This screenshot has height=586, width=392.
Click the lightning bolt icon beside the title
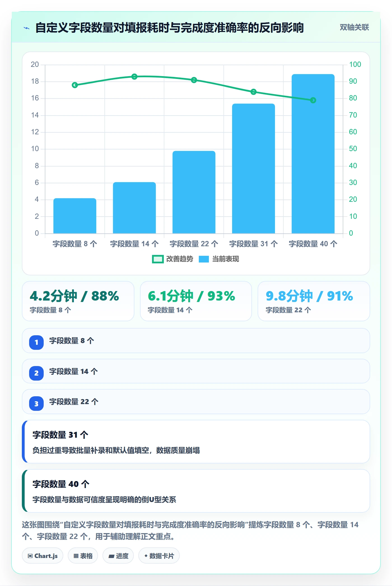(x=27, y=28)
